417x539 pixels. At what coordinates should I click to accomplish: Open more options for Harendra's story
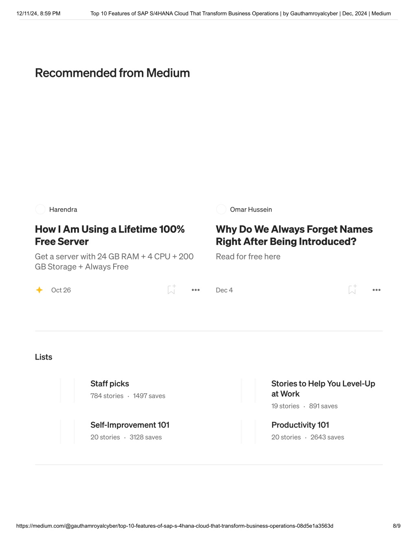pyautogui.click(x=195, y=290)
